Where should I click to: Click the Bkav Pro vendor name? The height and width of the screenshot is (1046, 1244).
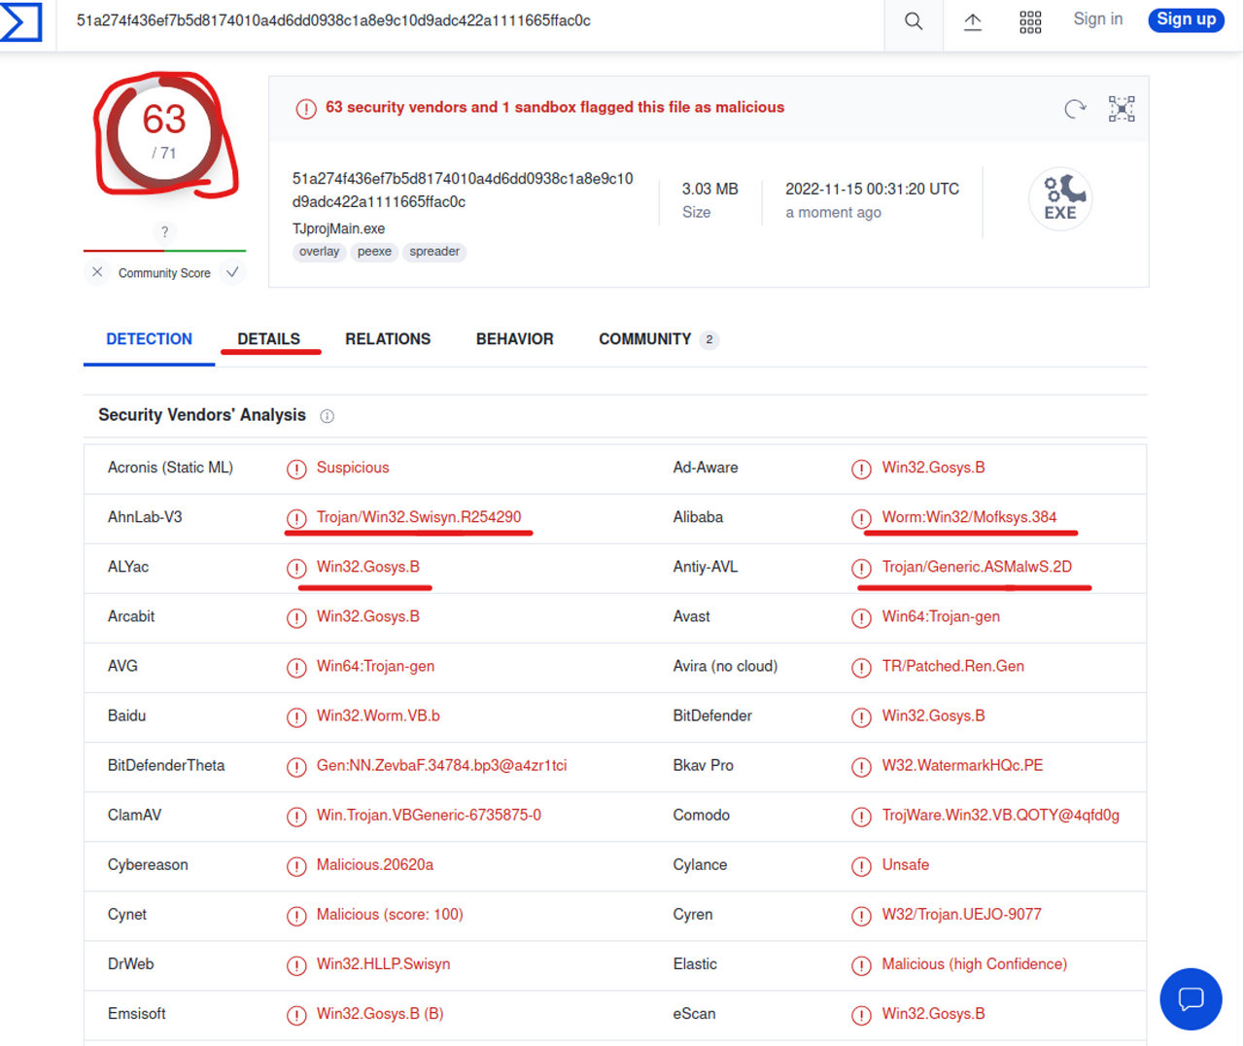point(704,765)
